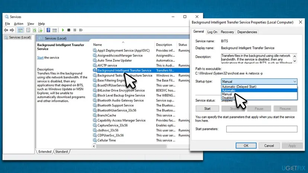Click the Apply button
The image size is (308, 173).
pyautogui.click(x=292, y=146)
